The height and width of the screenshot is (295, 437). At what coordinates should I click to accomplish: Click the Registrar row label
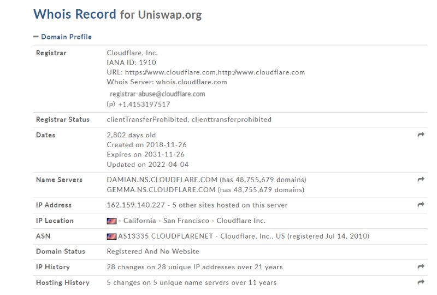51,53
